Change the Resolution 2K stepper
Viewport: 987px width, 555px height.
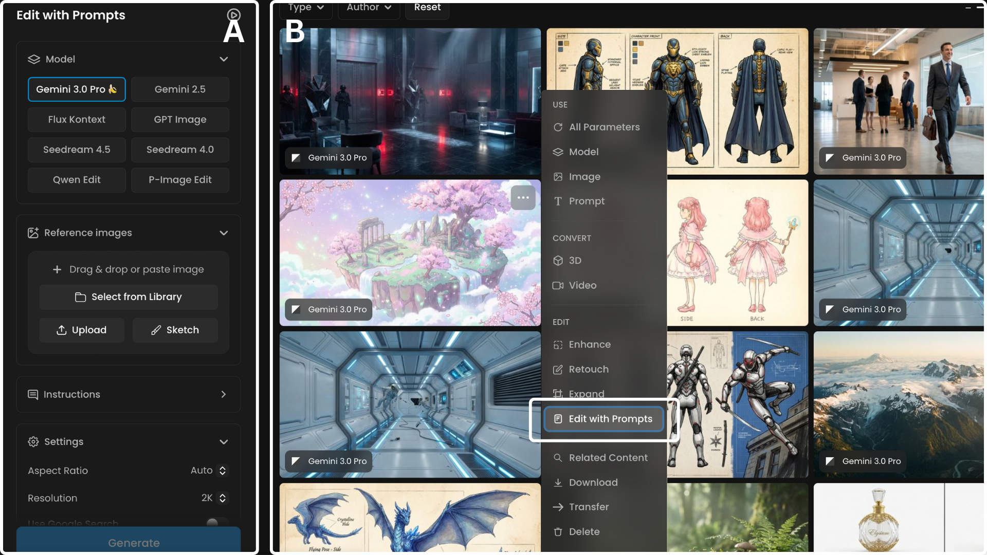click(x=222, y=498)
